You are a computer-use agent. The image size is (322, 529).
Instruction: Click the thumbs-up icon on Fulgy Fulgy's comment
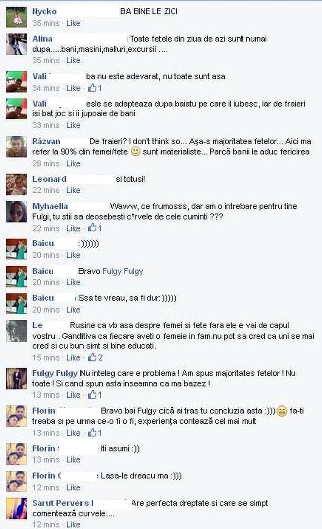coord(92,394)
